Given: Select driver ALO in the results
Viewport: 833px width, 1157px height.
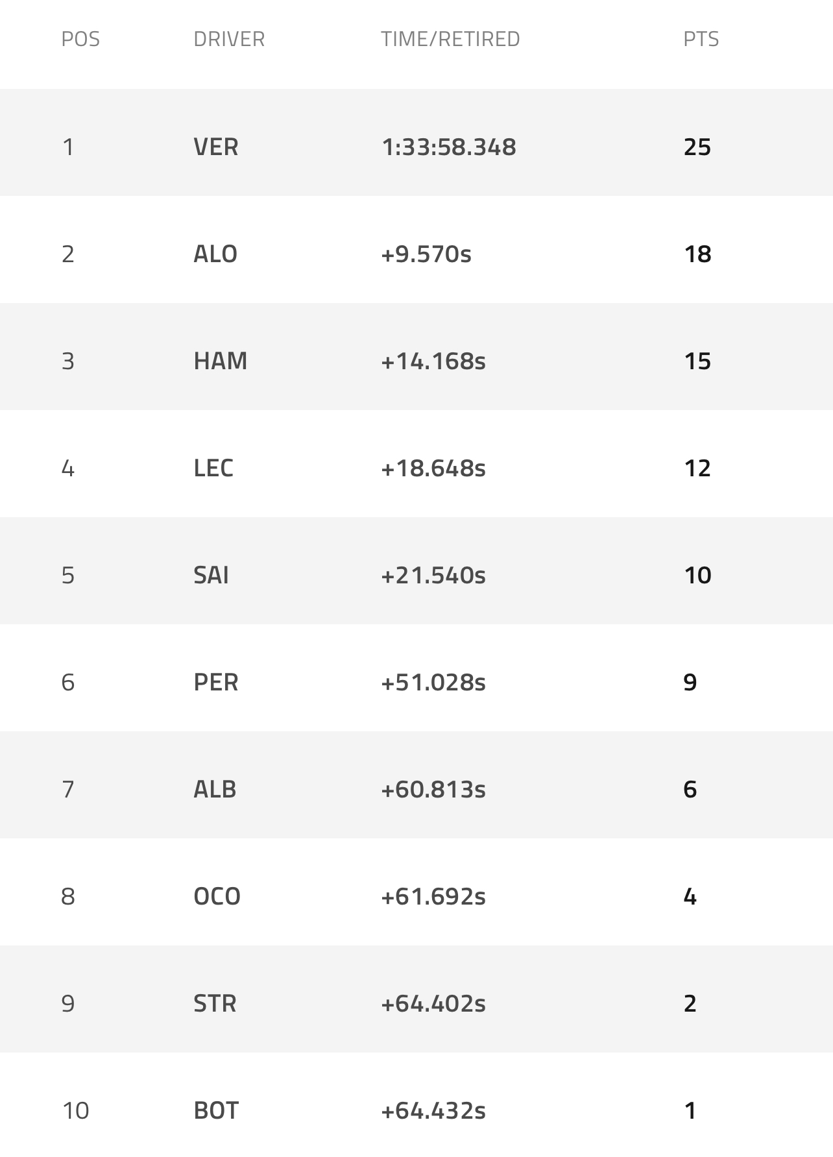Looking at the screenshot, I should point(215,254).
